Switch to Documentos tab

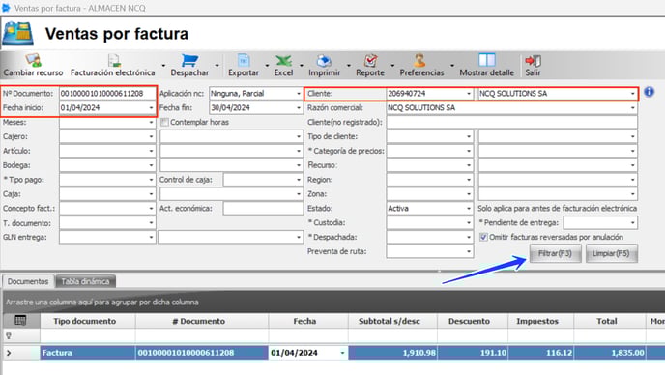[x=28, y=281]
